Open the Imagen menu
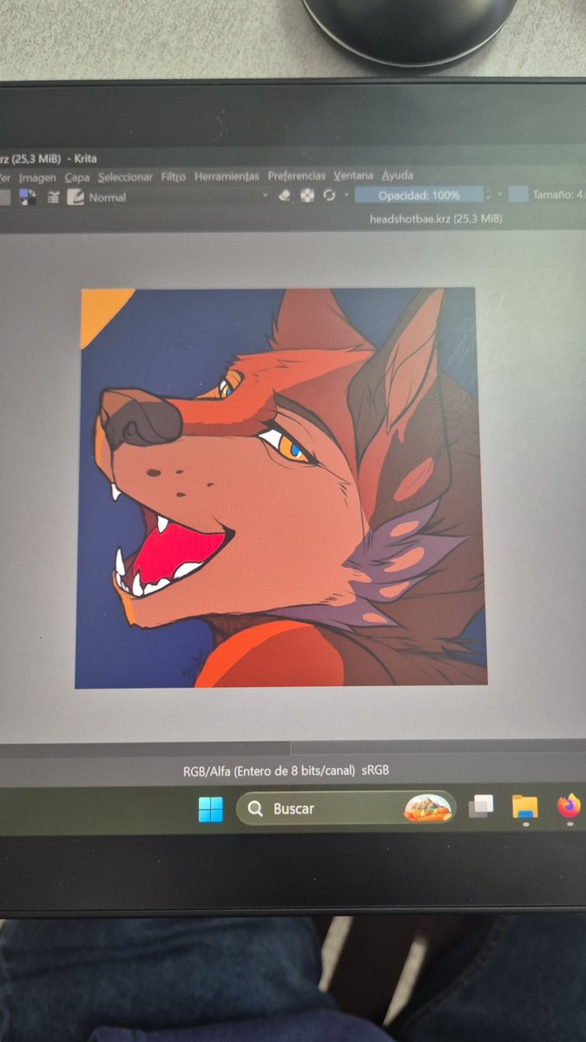 [x=37, y=177]
